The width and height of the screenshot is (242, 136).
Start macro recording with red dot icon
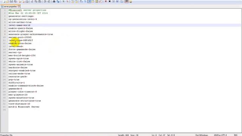(x=106, y=2)
